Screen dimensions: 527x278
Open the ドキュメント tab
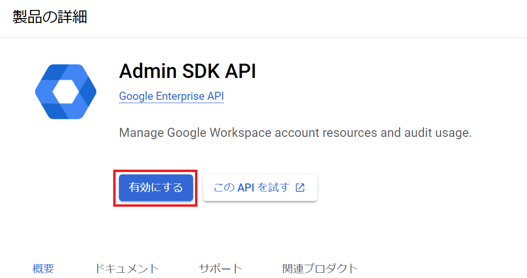pos(127,268)
